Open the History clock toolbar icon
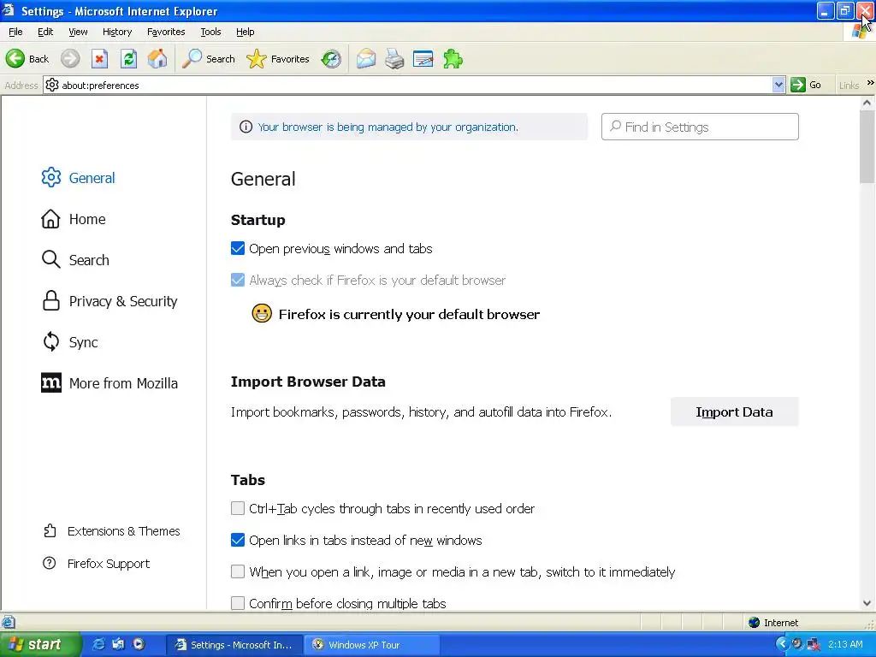 point(331,59)
